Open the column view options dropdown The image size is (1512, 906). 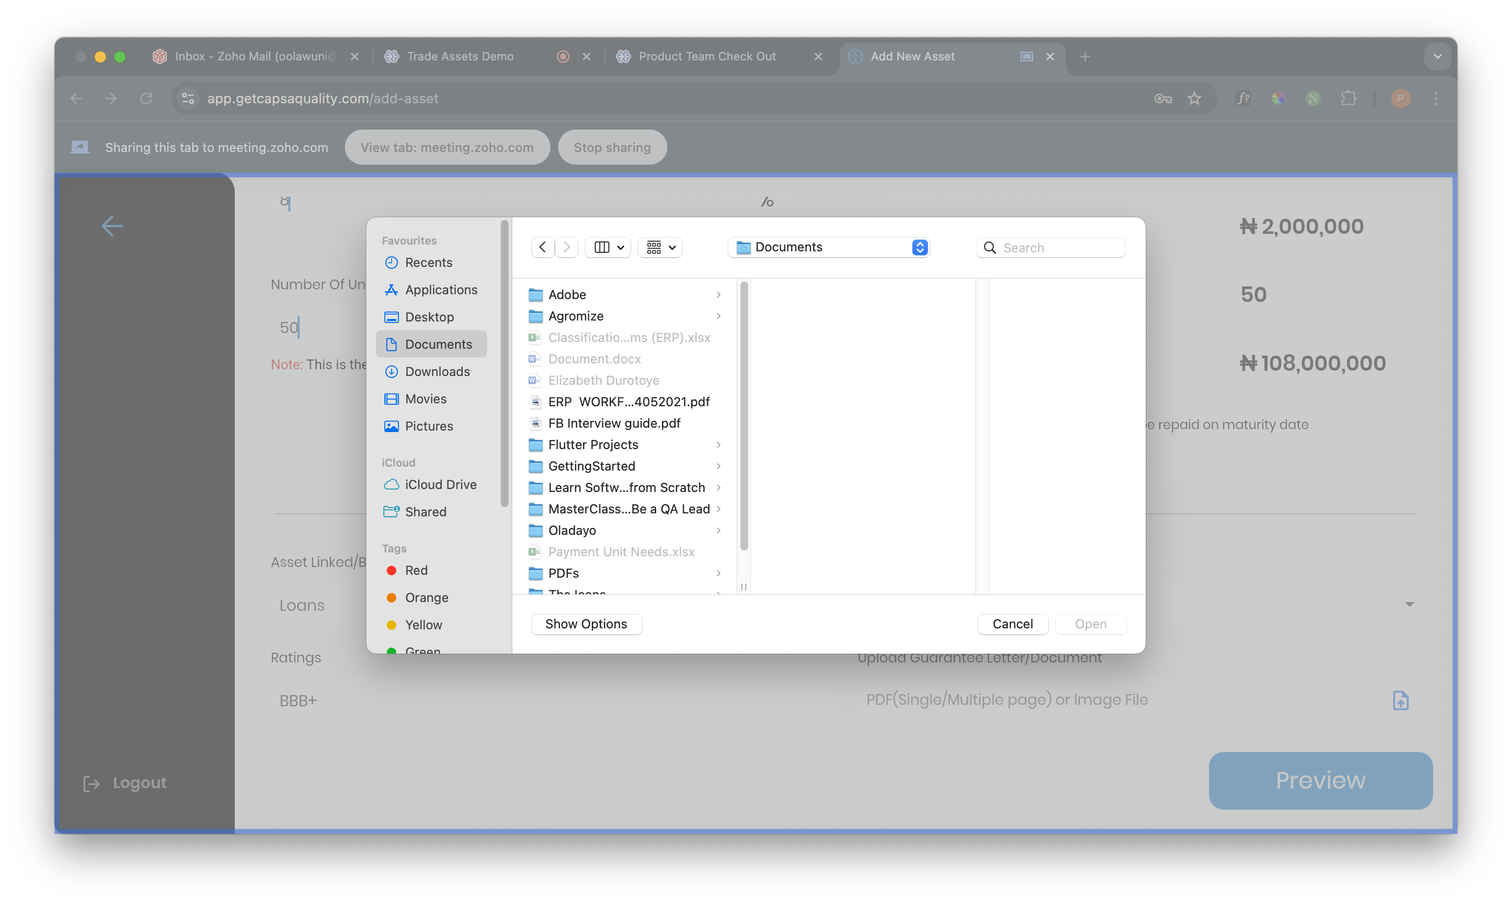tap(608, 247)
